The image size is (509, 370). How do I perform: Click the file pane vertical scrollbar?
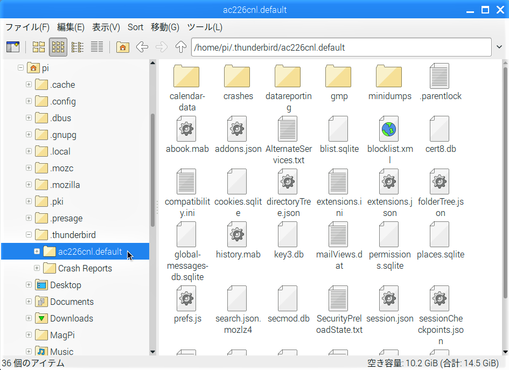click(505, 183)
